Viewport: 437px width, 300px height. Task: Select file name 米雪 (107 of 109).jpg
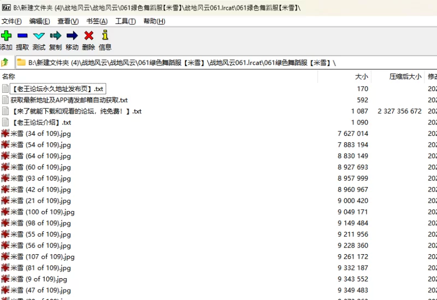tap(43, 256)
